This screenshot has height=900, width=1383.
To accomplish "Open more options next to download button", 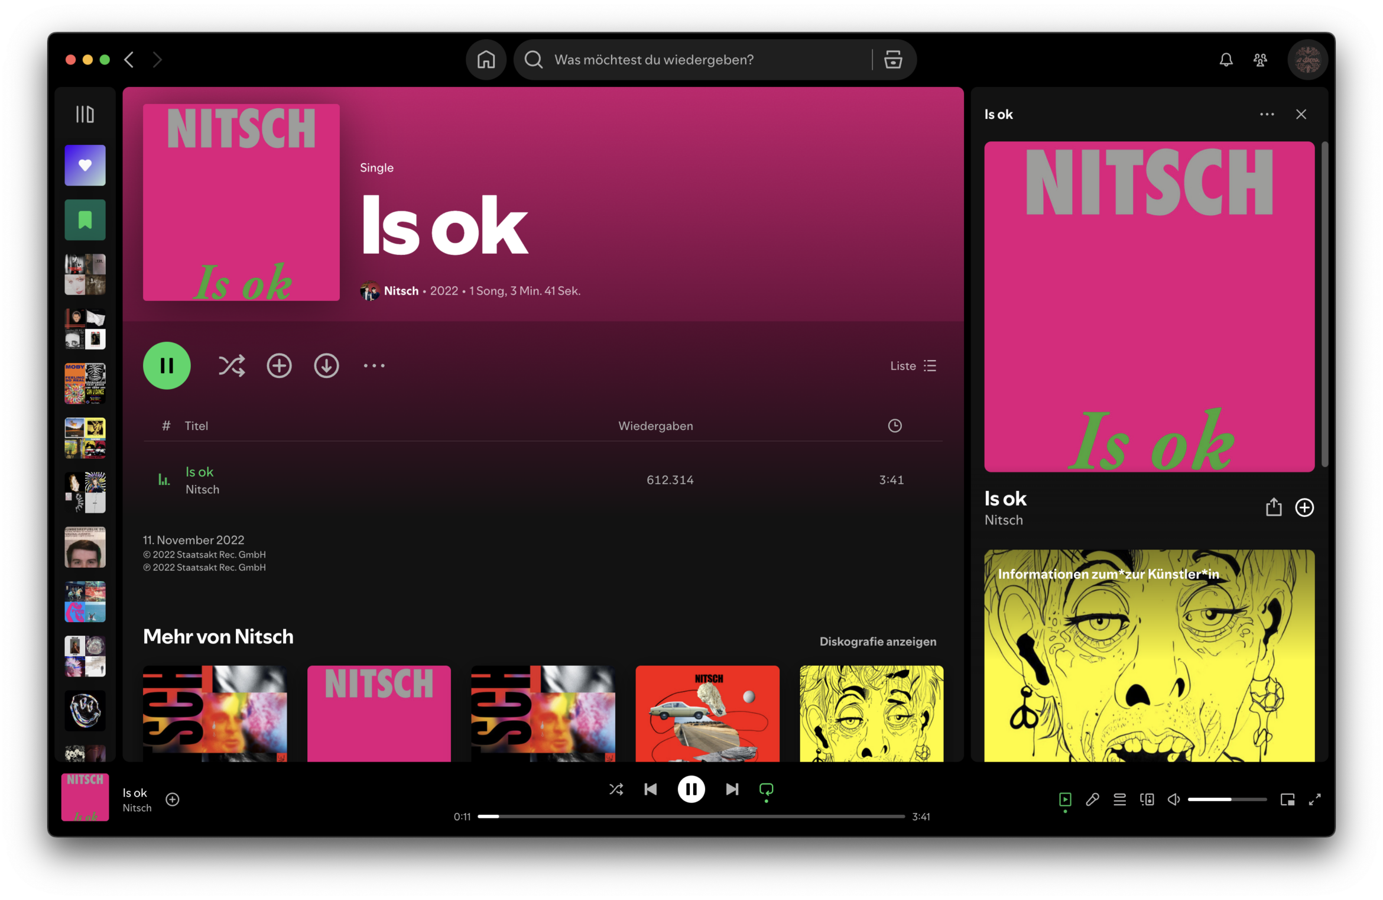I will click(374, 366).
